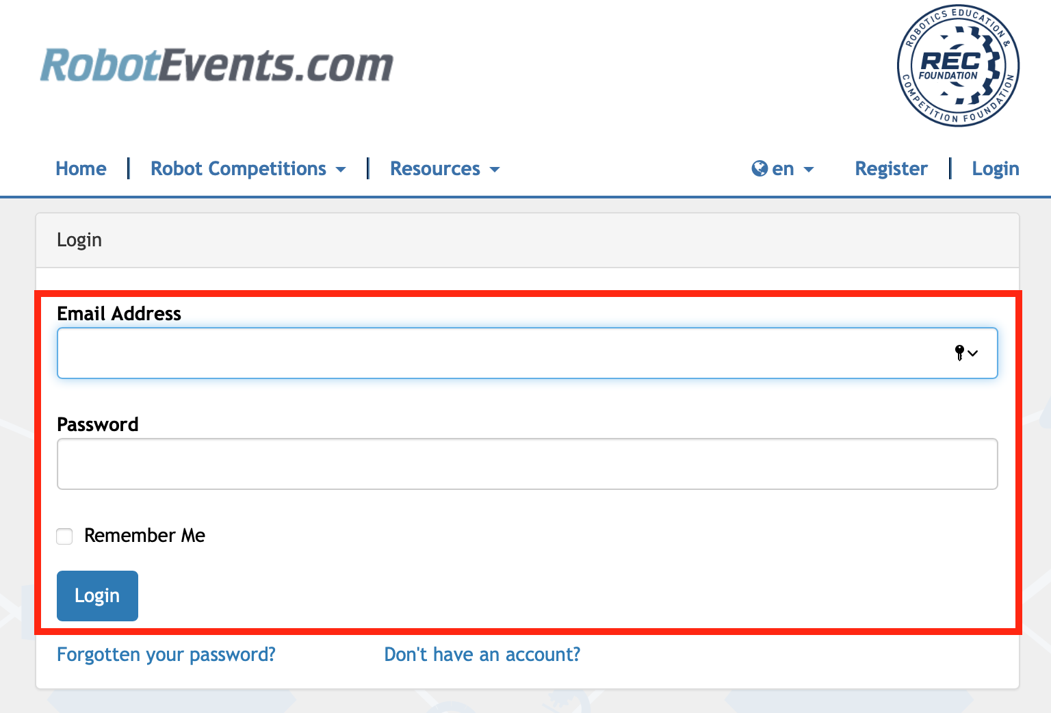Tick the Remember Me checkbox
Screen dimensions: 1051x713
tap(65, 536)
